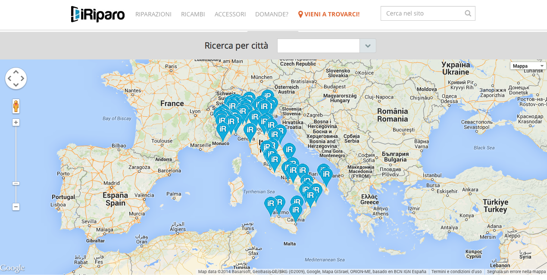Click the magnifier search icon
Screen dimensions: 547x280
pyautogui.click(x=468, y=13)
